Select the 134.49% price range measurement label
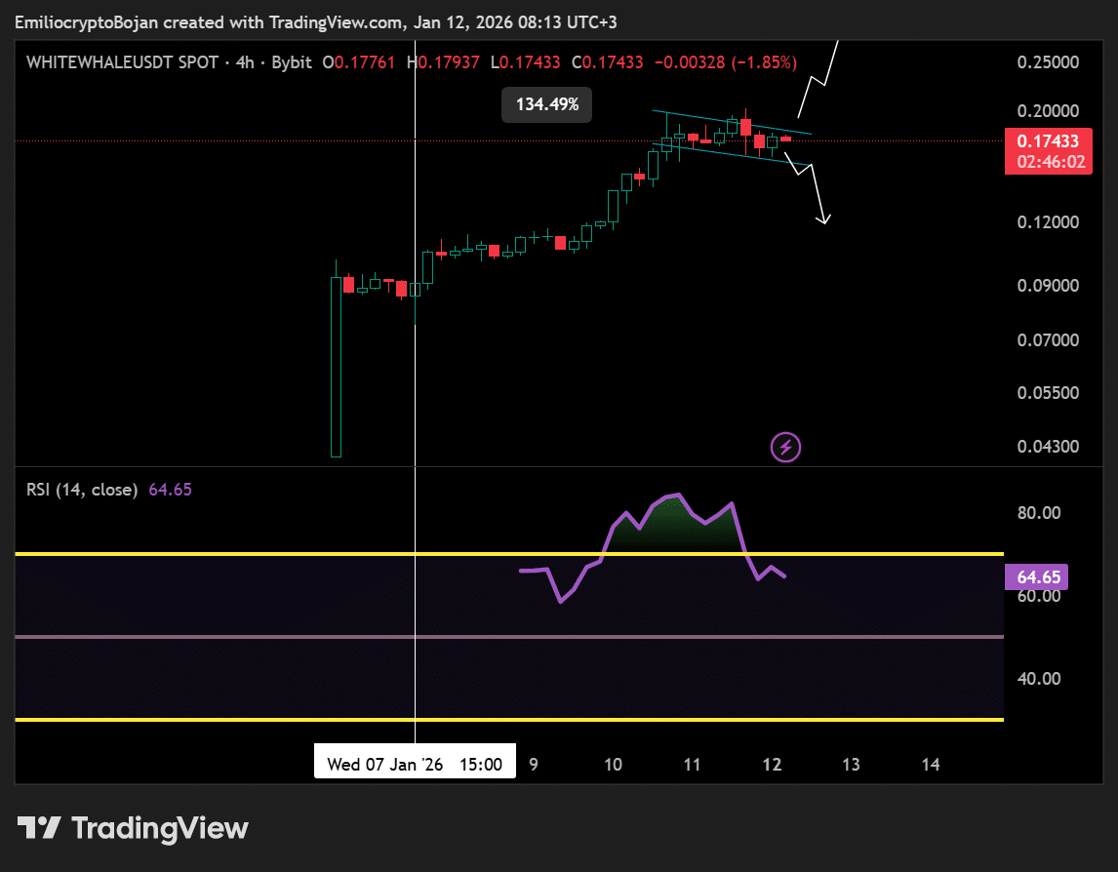1118x872 pixels. pos(546,104)
